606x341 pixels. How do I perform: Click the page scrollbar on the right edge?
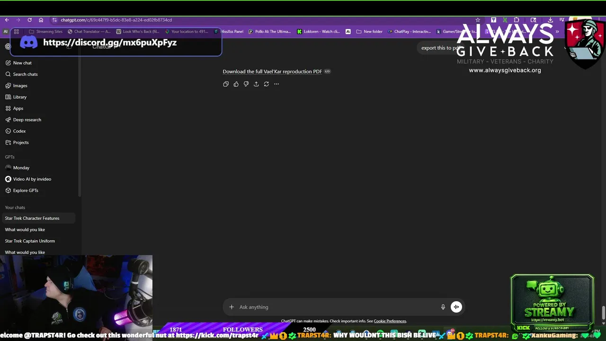[x=604, y=313]
